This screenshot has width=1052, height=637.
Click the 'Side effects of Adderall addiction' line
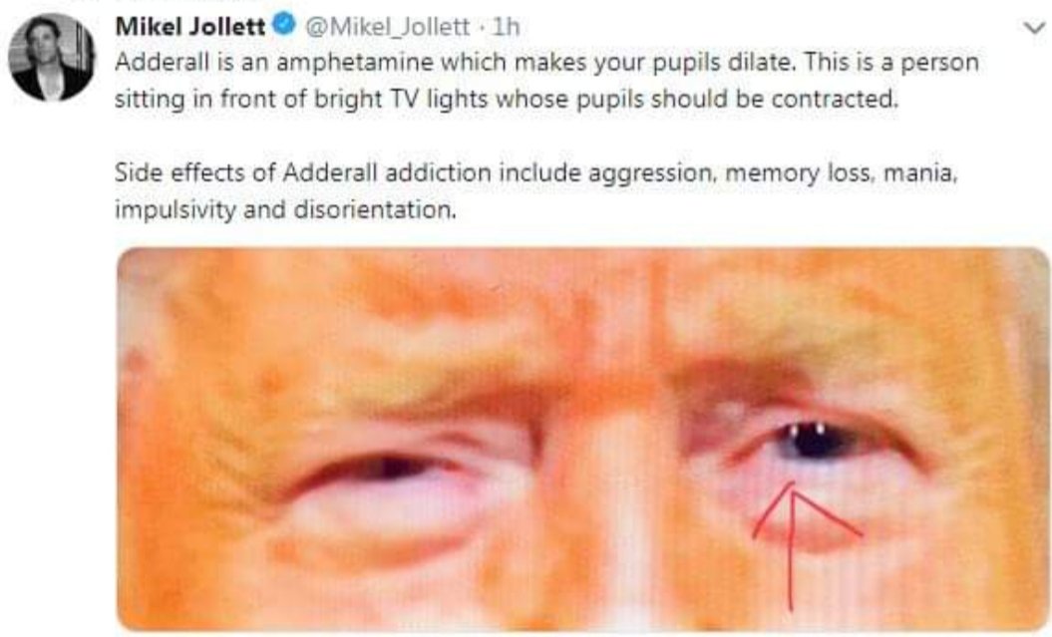(x=535, y=173)
